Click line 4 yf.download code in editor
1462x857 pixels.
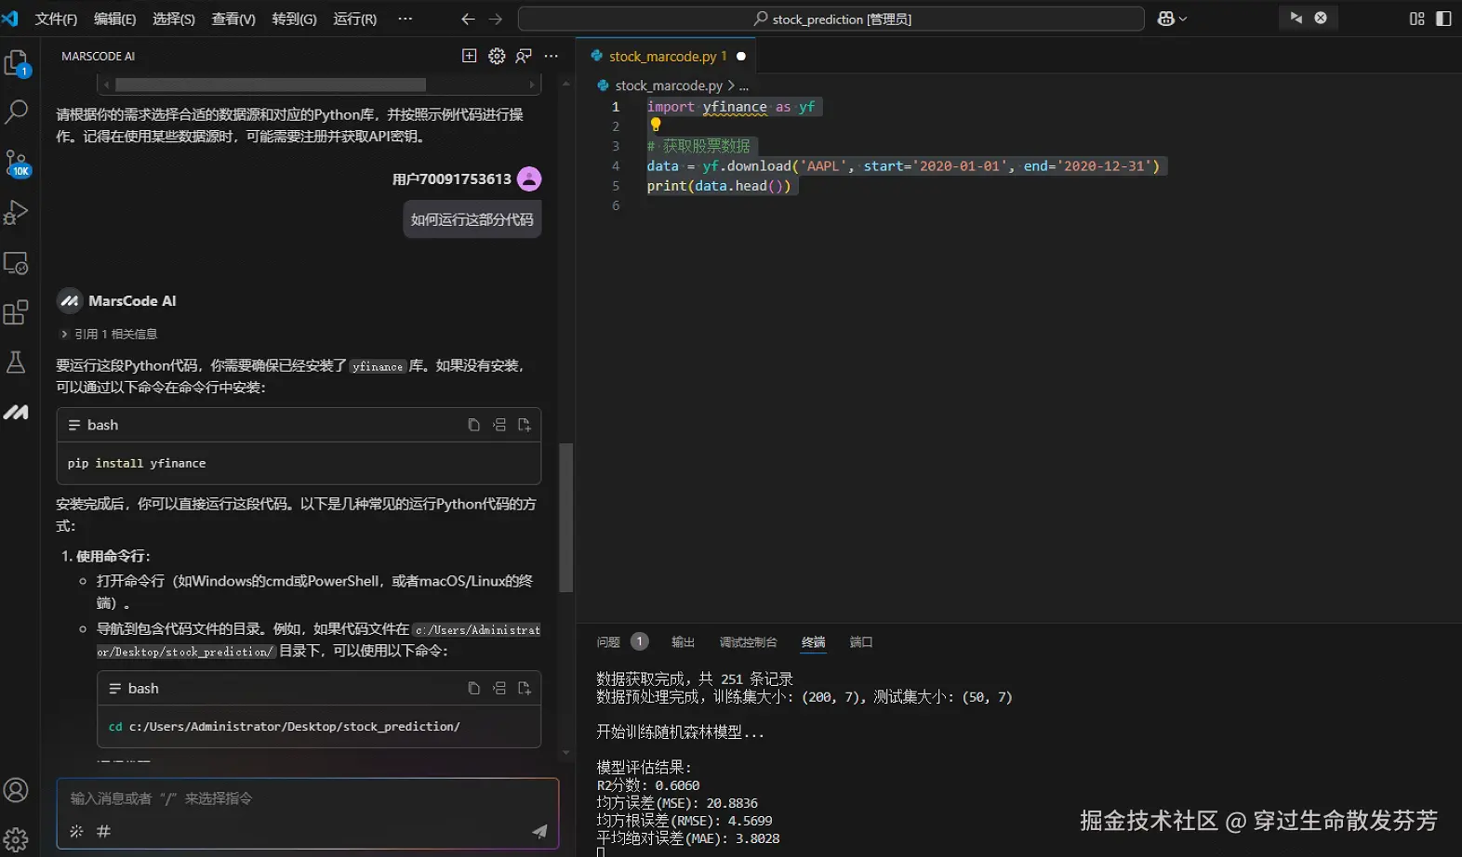click(x=903, y=166)
